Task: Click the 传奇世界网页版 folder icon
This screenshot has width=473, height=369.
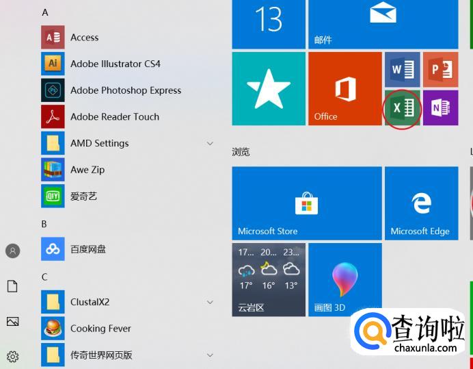Action: [53, 355]
